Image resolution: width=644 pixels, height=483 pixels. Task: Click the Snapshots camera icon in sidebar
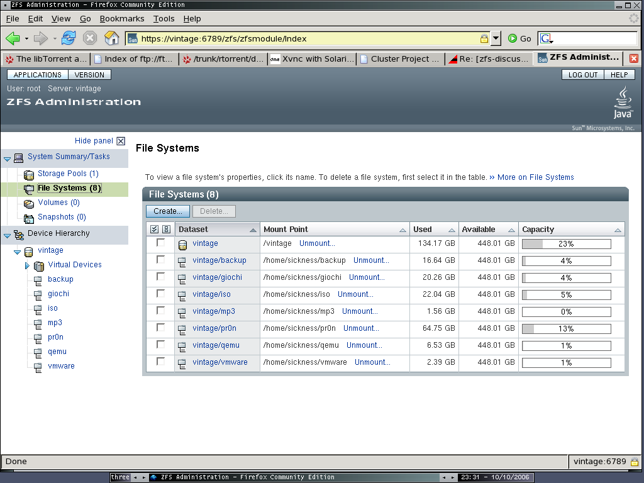[29, 218]
